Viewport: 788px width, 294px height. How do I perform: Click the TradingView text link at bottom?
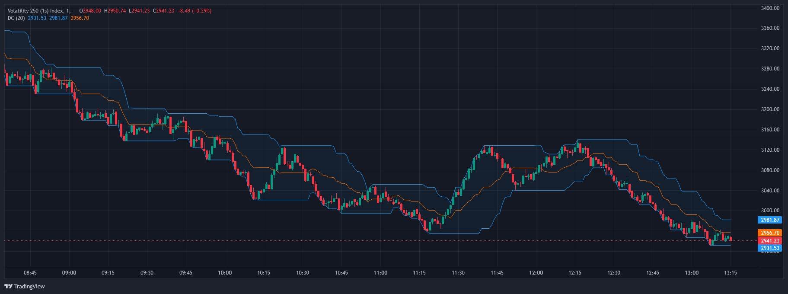pyautogui.click(x=29, y=286)
